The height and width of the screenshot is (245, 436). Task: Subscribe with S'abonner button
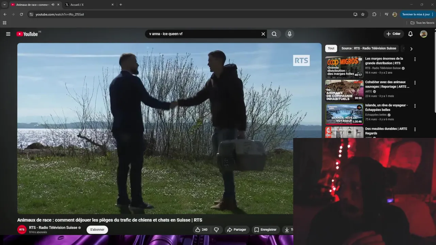[x=97, y=230]
